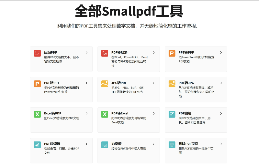259x165 pixels.
Task: Select the 排页数 title
Action: 117,144
